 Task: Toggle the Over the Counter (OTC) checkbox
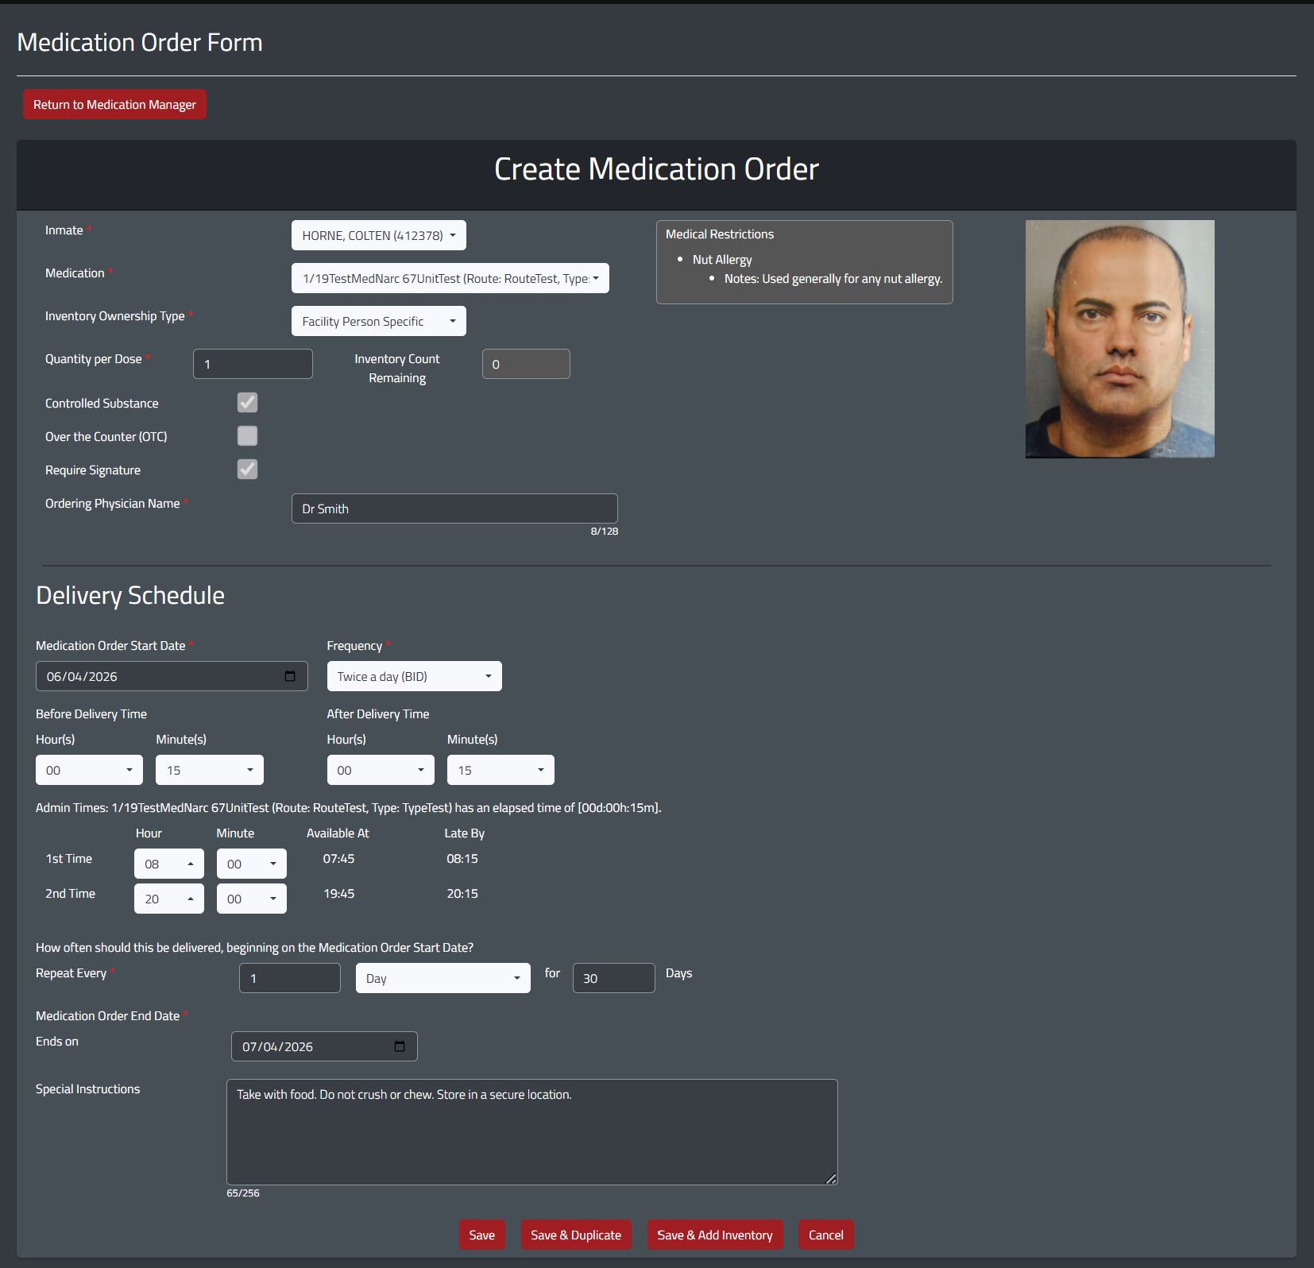pyautogui.click(x=247, y=436)
